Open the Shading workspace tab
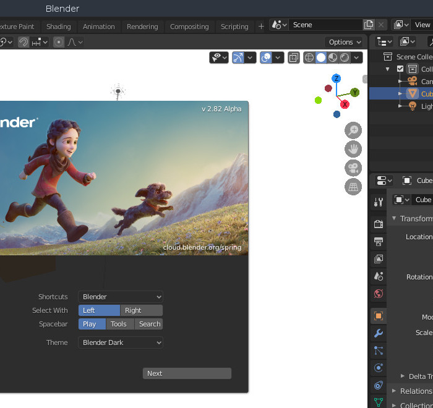 pos(59,27)
